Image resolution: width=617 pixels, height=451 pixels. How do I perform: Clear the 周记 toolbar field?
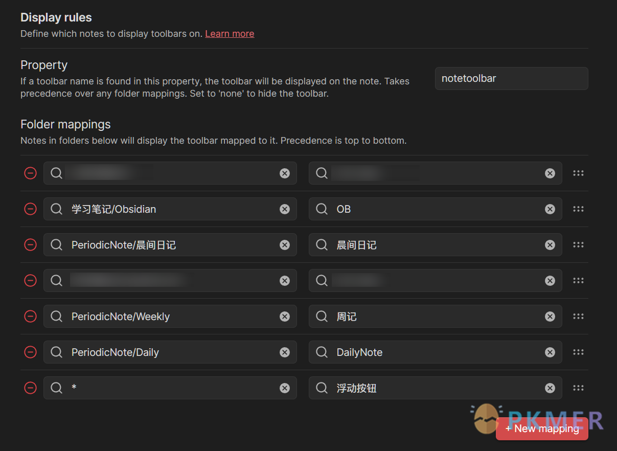[x=550, y=317]
